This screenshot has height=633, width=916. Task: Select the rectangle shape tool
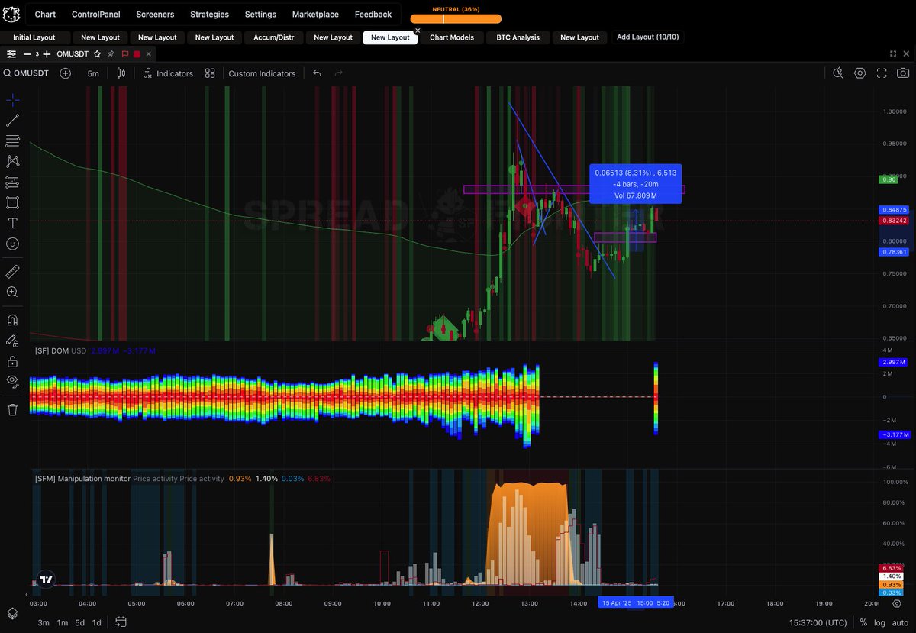(x=12, y=202)
